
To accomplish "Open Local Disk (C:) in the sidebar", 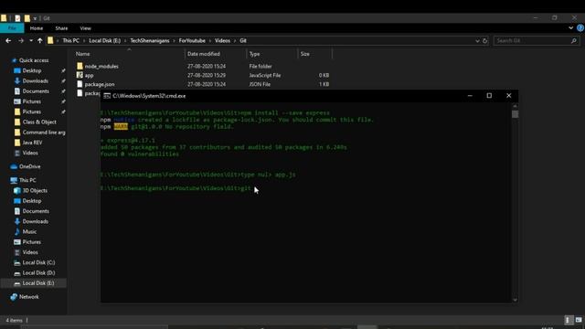I will point(38,262).
